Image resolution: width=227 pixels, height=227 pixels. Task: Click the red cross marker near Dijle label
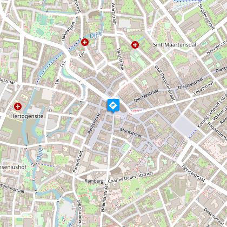coord(85,42)
